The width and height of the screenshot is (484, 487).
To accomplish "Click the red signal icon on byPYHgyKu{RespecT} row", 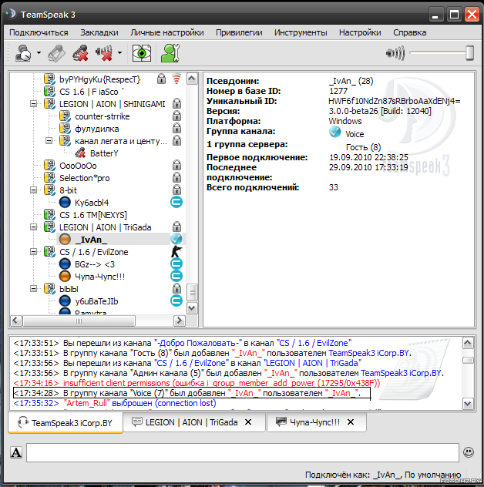I will click(x=176, y=79).
